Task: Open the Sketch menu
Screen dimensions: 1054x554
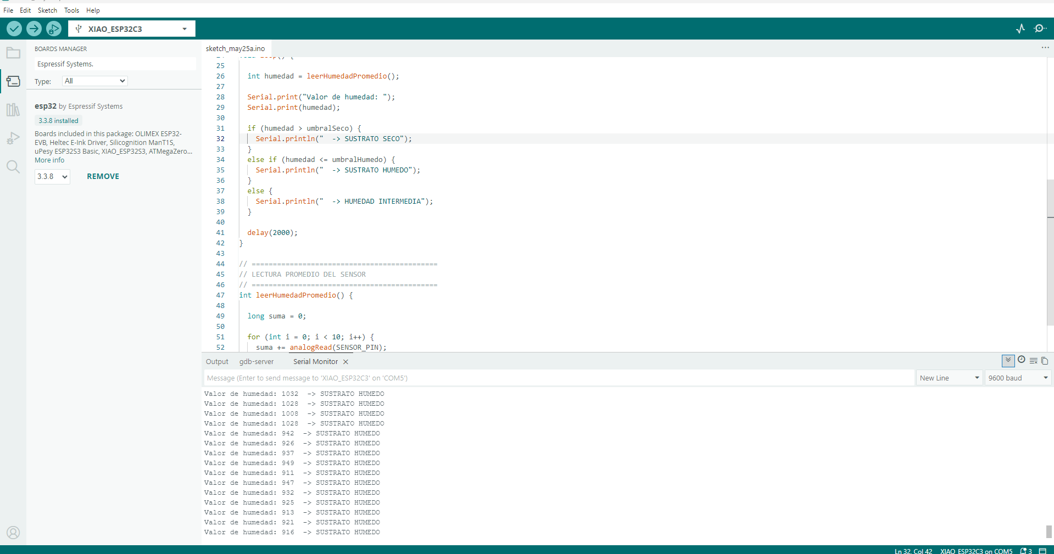Action: (x=47, y=10)
